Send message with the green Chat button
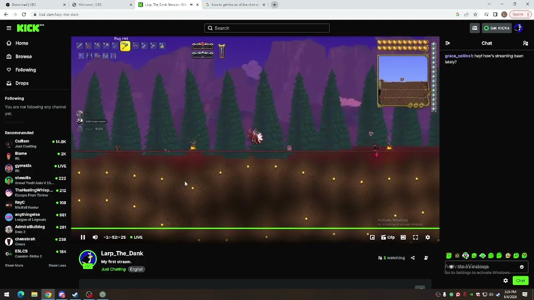534x300 pixels. [521, 281]
